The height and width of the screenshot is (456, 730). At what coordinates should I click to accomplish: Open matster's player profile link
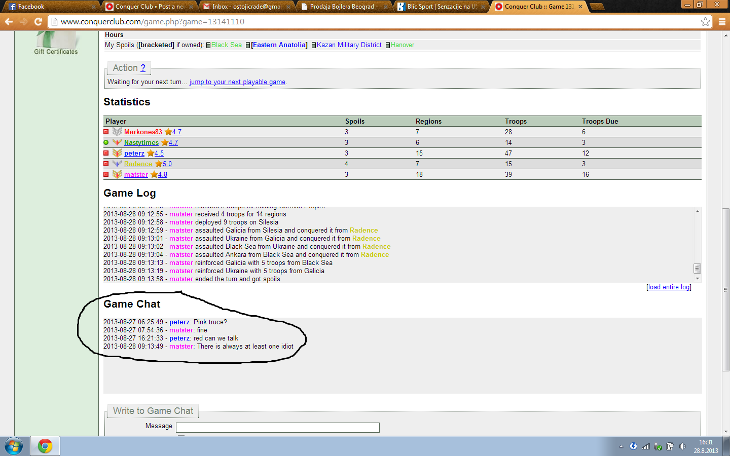(x=136, y=174)
